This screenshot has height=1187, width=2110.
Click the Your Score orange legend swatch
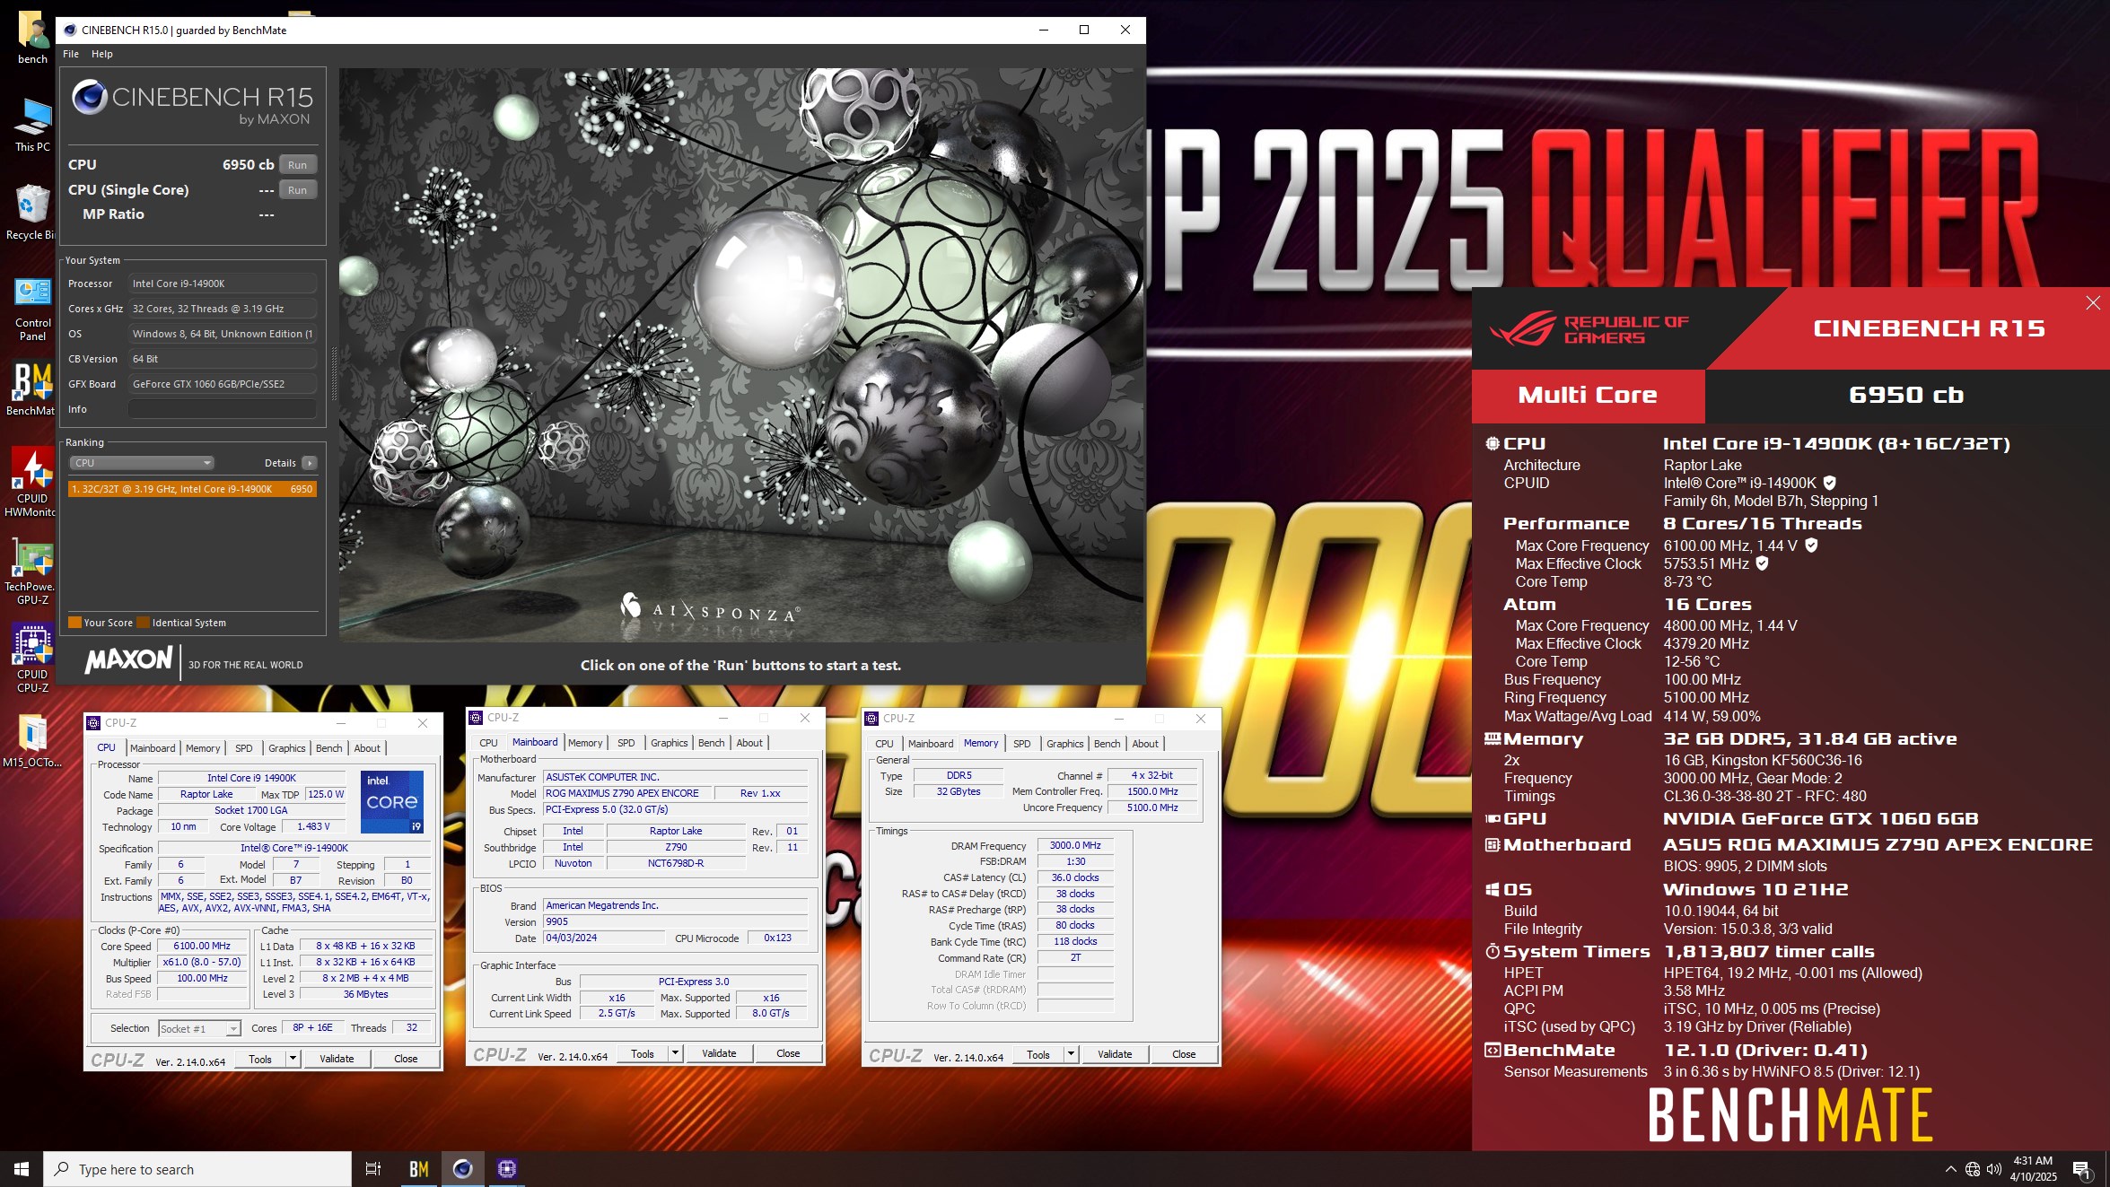tap(74, 623)
